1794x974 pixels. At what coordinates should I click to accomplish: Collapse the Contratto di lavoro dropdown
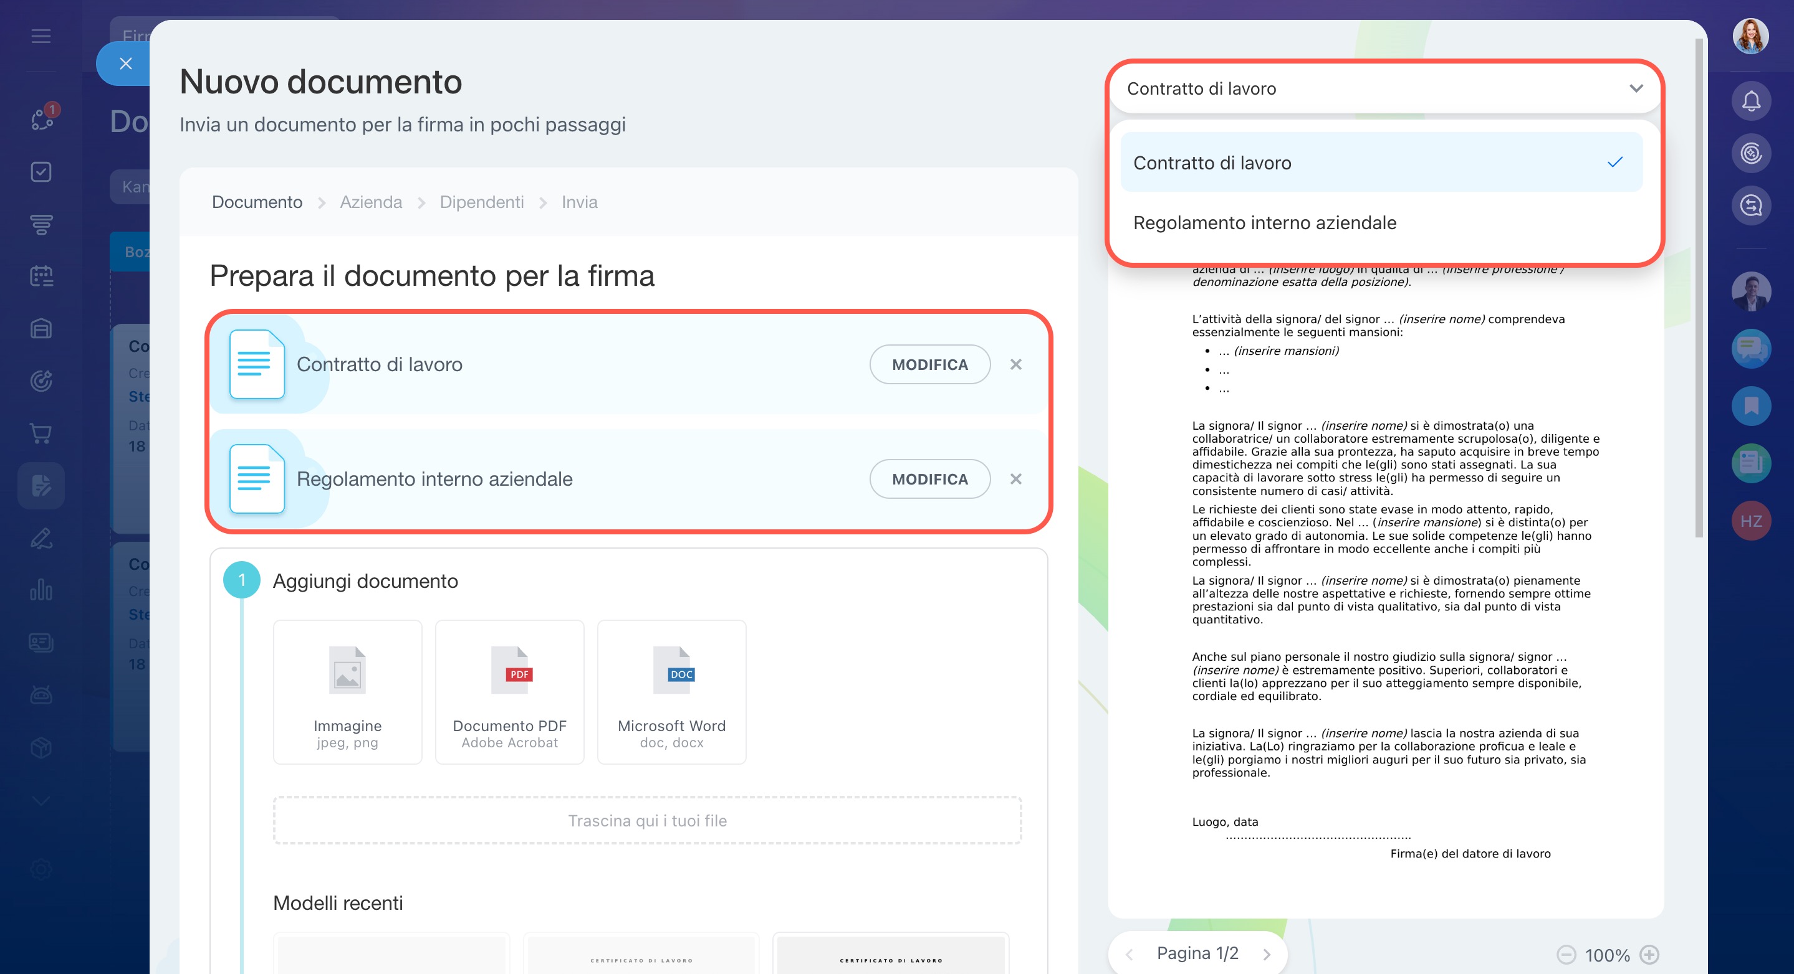(1636, 88)
